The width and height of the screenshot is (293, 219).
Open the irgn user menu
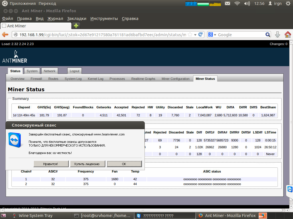[x=275, y=3]
